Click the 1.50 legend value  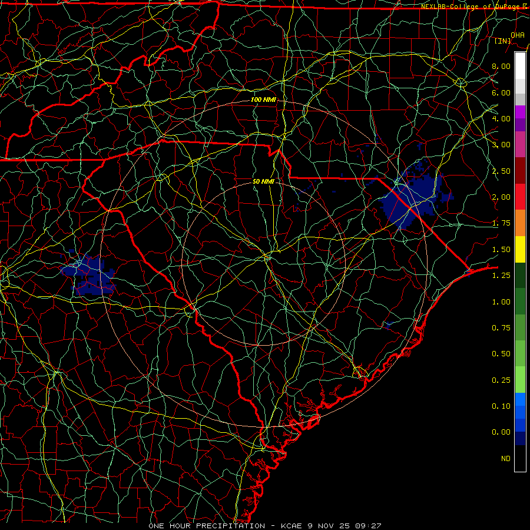click(501, 250)
